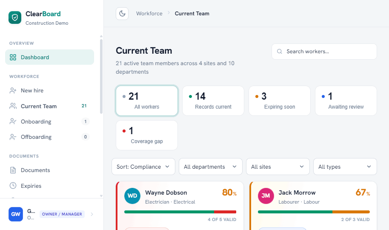Click sidebar scroll down arrow
Image resolution: width=389 pixels, height=230 pixels.
pyautogui.click(x=101, y=196)
